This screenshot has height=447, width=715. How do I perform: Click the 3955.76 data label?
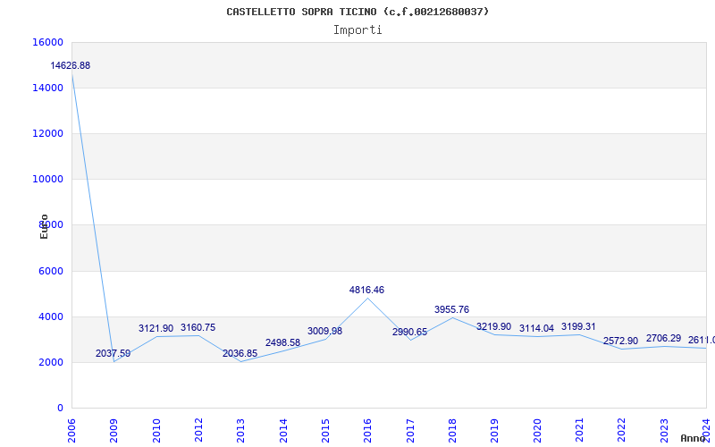point(451,309)
